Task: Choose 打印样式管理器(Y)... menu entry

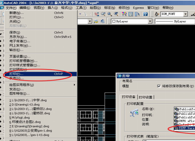Action: click(40, 65)
